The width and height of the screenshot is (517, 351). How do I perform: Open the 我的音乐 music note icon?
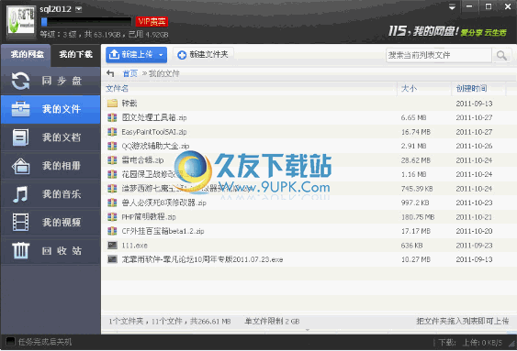tap(20, 194)
